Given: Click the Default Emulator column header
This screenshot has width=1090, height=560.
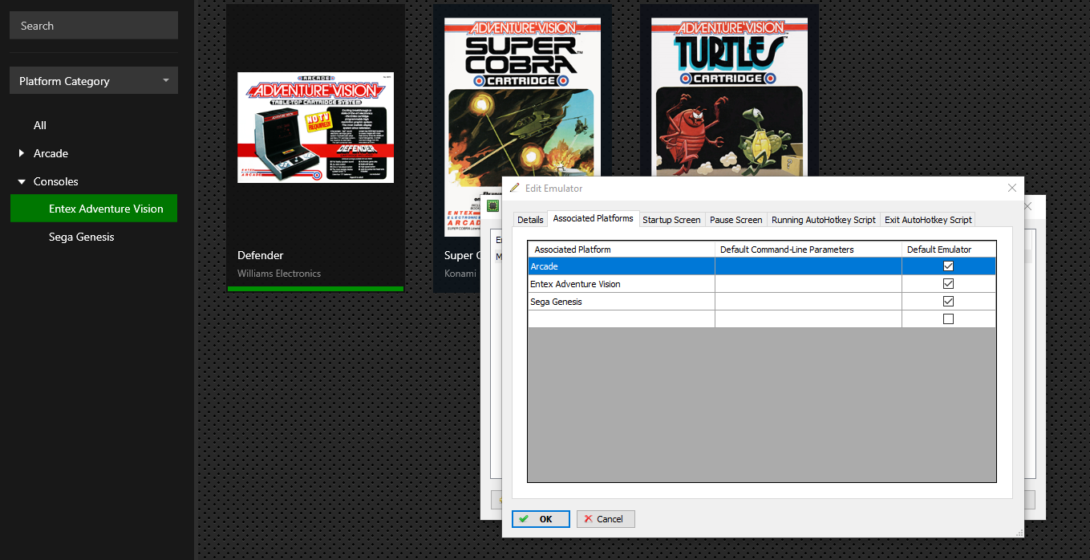Looking at the screenshot, I should click(949, 250).
